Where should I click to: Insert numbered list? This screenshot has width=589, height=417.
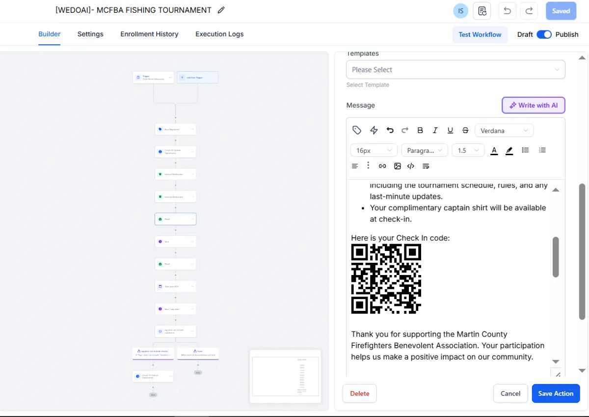(x=542, y=150)
